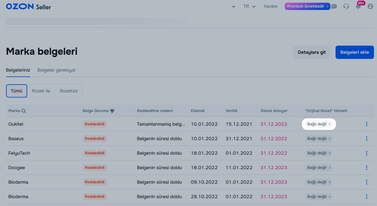Open three-dot menu for Bioderma added 28.10.2022
Viewport: 377px width, 206px height.
pos(367,197)
